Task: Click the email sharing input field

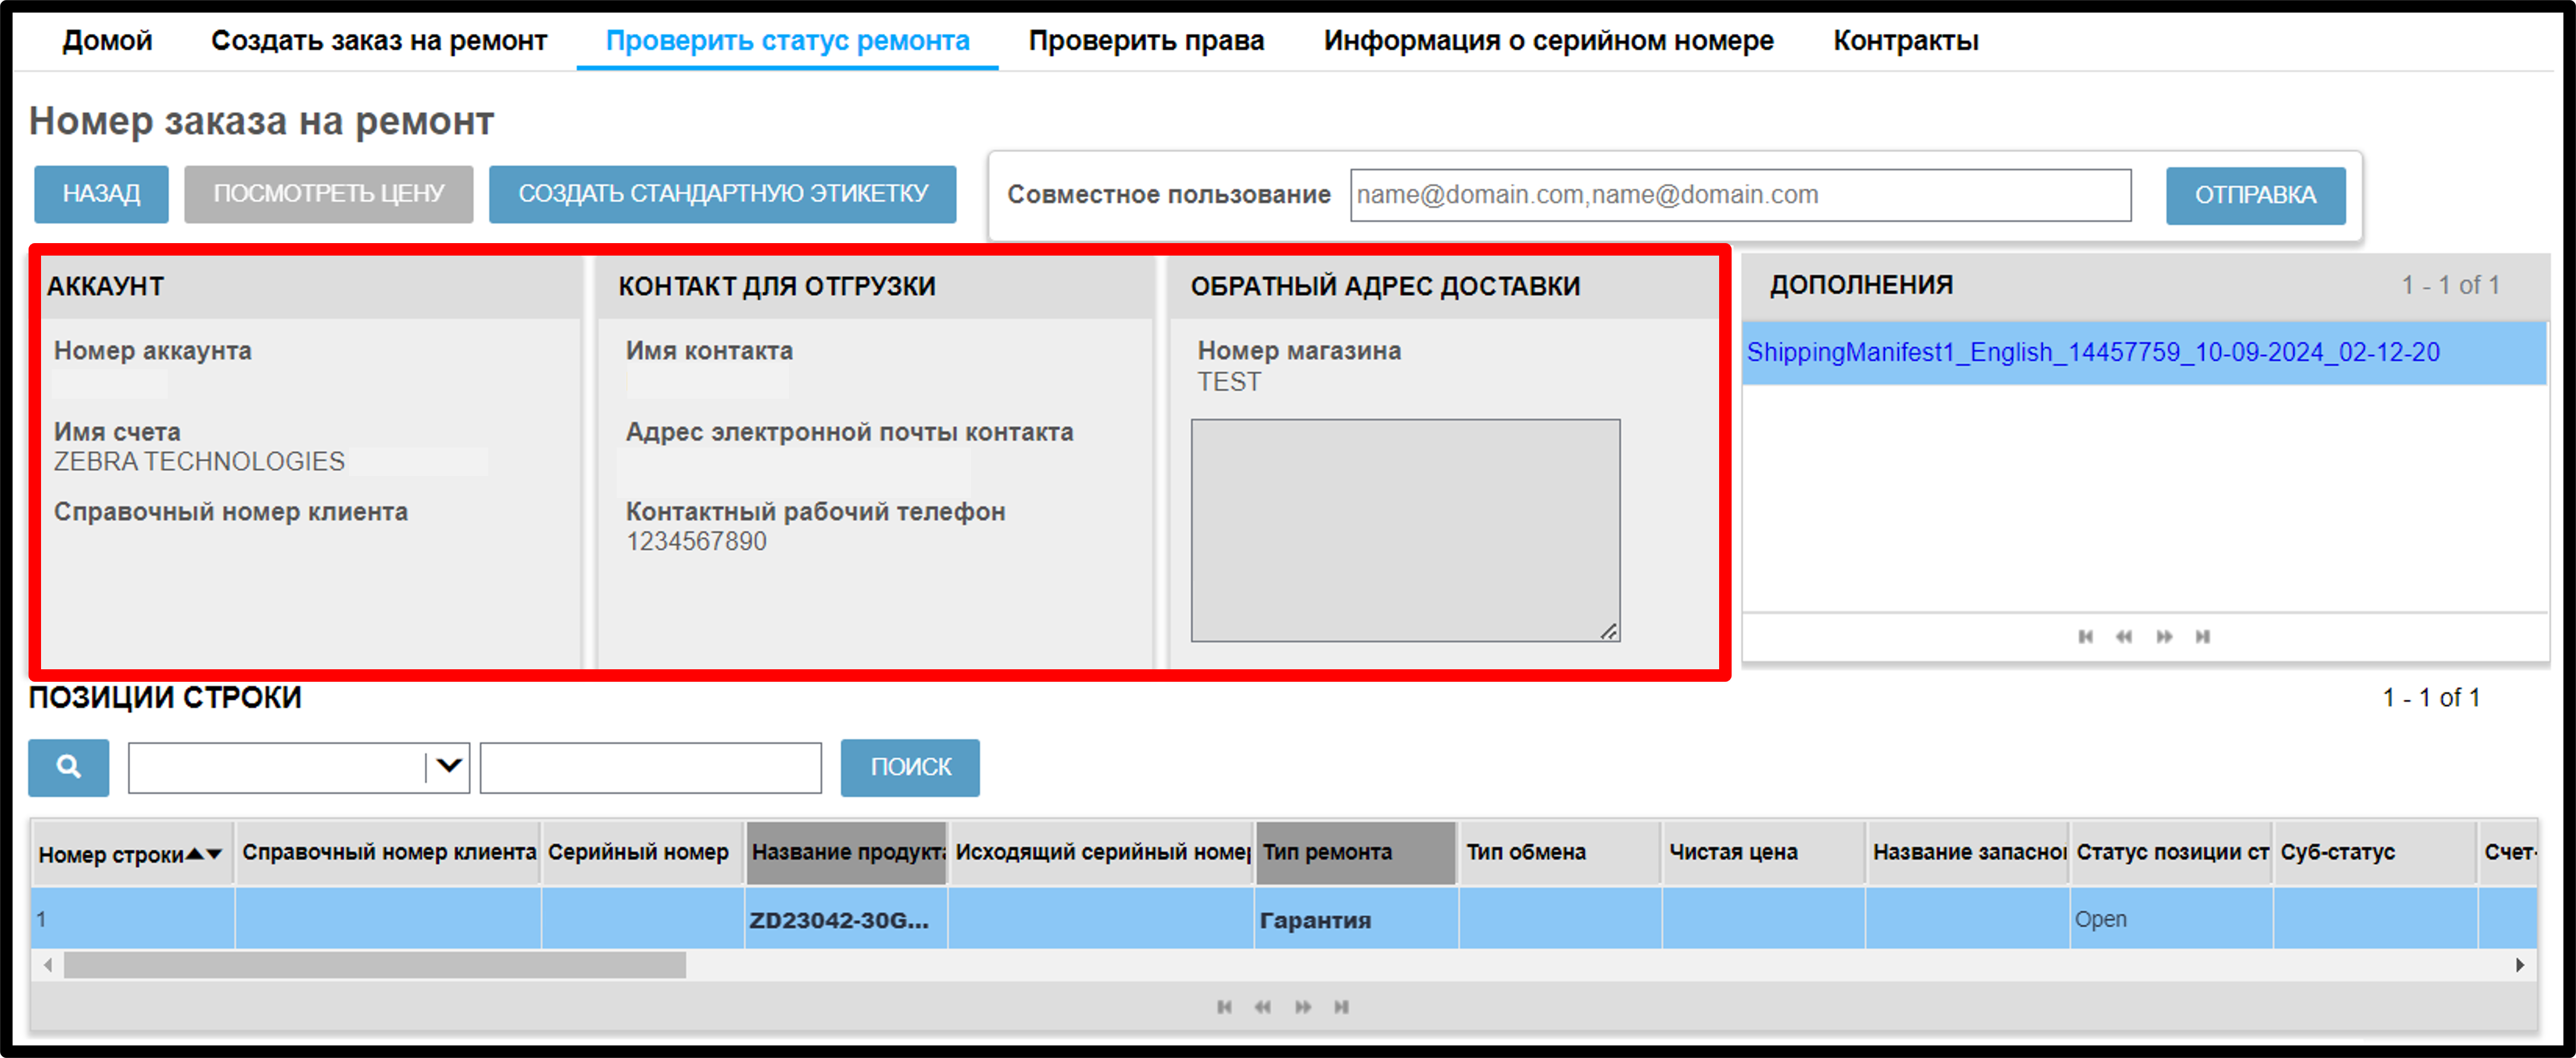Action: (1740, 195)
